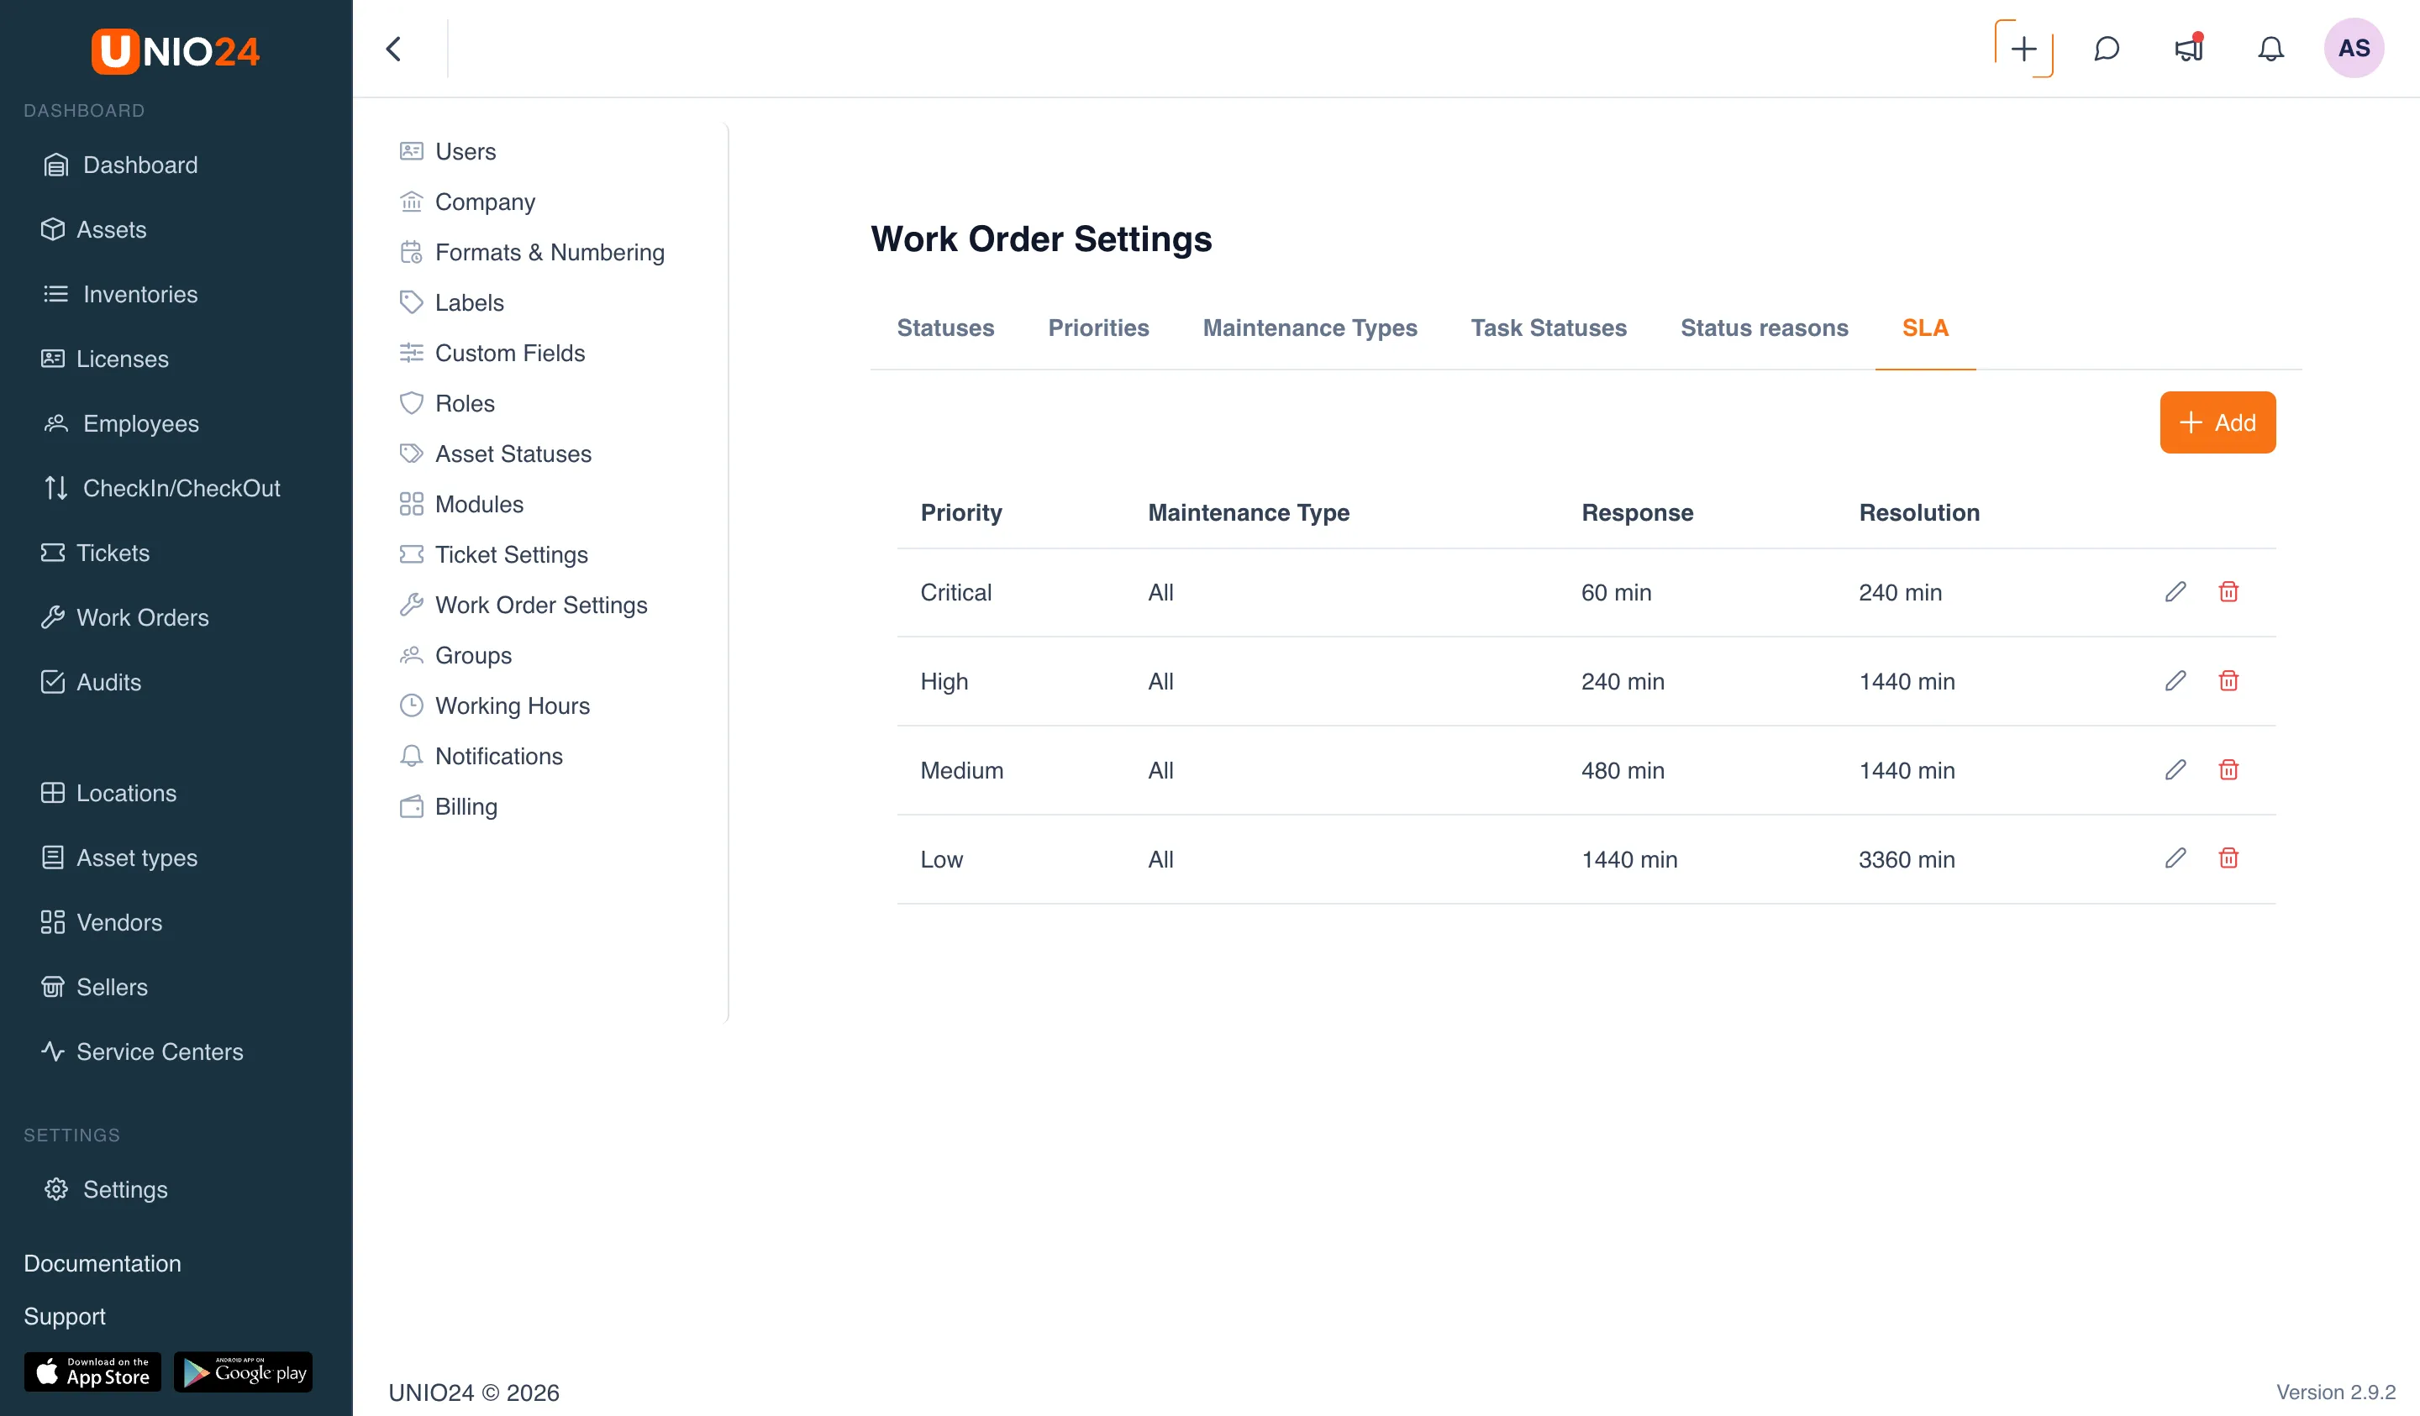This screenshot has height=1416, width=2420.
Task: Open Groups settings section
Action: 455,656
